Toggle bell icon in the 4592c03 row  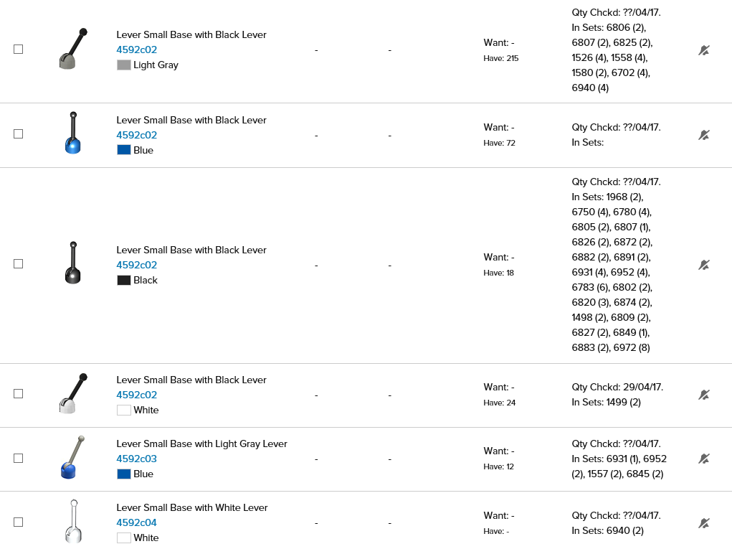point(704,459)
